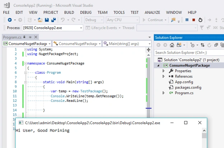
Task: Expand the Properties node
Action: pos(163,71)
